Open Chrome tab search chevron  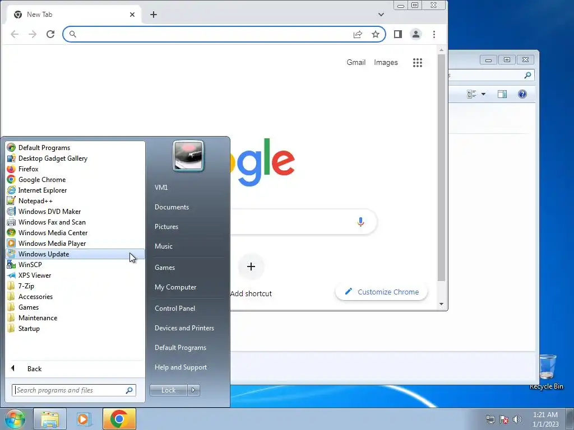[x=381, y=15]
